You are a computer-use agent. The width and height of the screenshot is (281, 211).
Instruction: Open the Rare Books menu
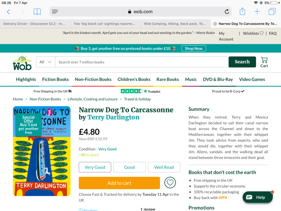(x=167, y=79)
